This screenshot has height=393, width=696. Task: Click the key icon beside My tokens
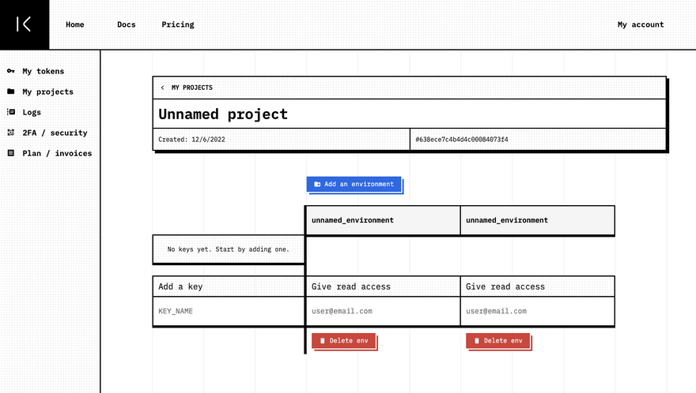11,71
